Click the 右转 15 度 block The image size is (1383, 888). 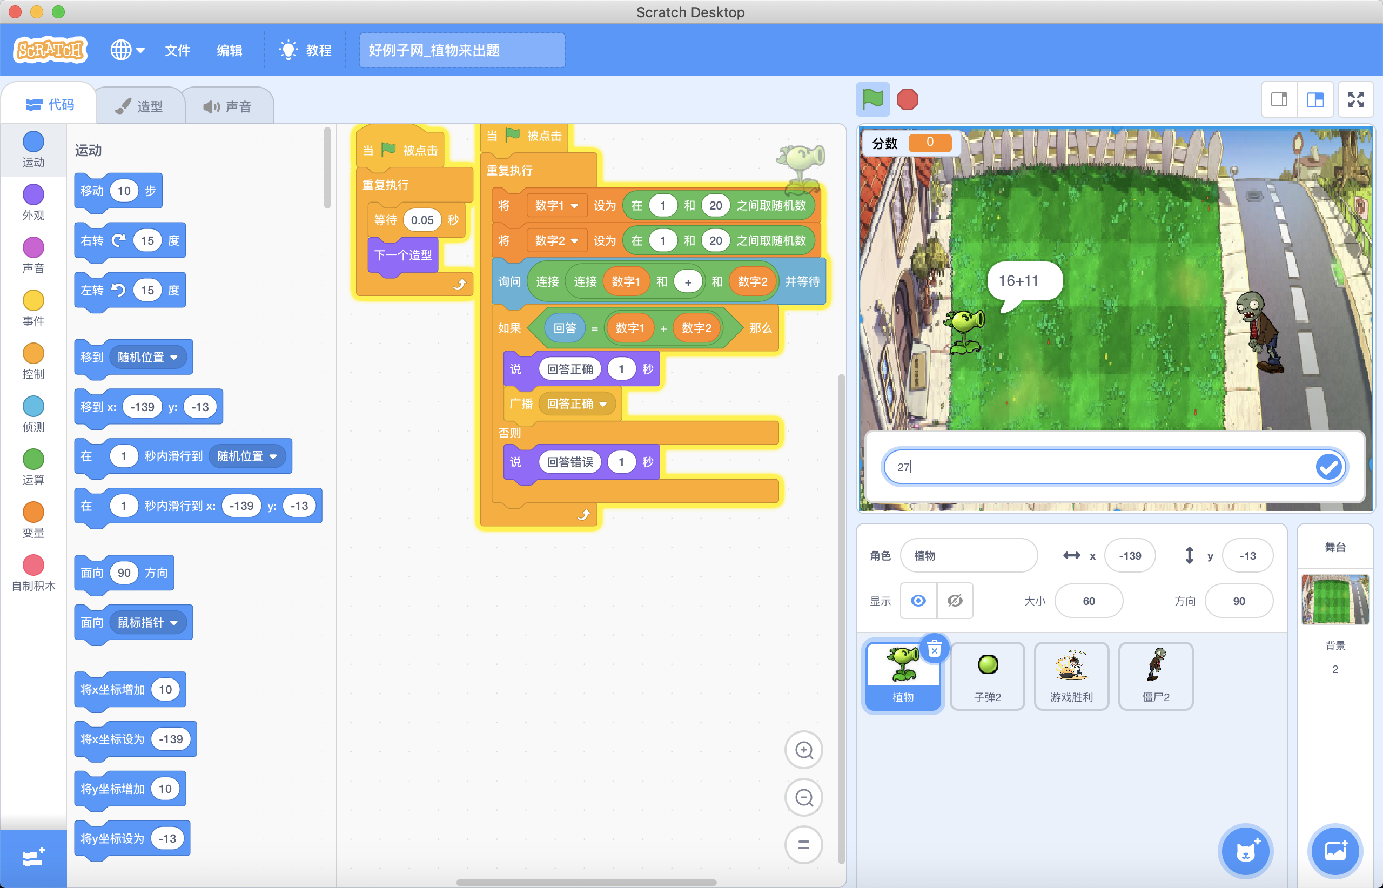pyautogui.click(x=130, y=241)
